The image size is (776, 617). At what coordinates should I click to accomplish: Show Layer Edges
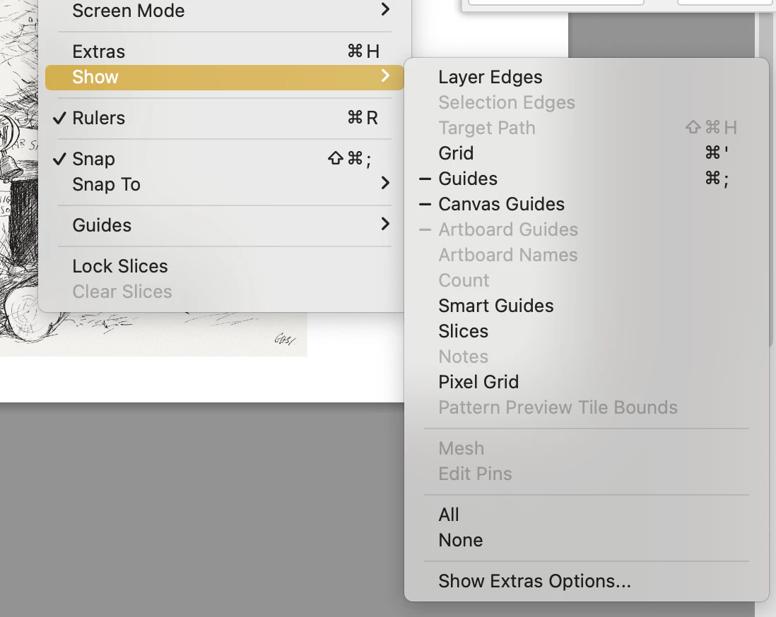(x=490, y=77)
